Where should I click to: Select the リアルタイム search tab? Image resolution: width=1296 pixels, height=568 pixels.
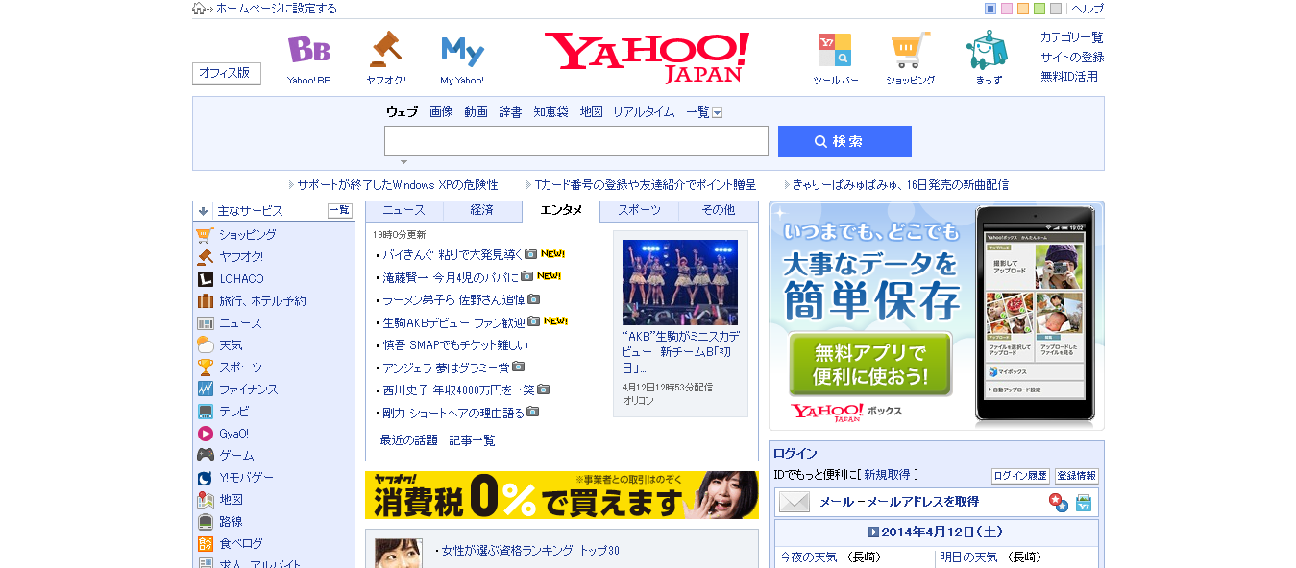[x=644, y=112]
